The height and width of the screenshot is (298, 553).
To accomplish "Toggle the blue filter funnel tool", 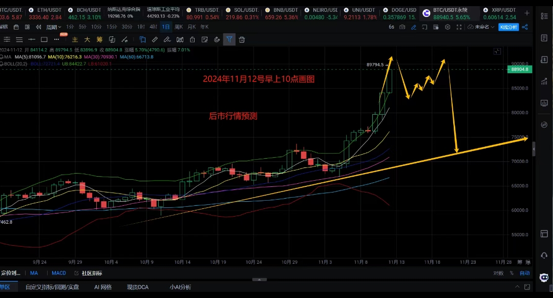I will 229,39.
